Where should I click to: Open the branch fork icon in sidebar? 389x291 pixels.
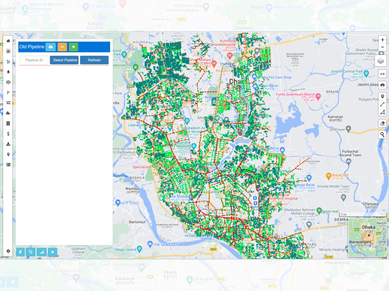coord(8,93)
